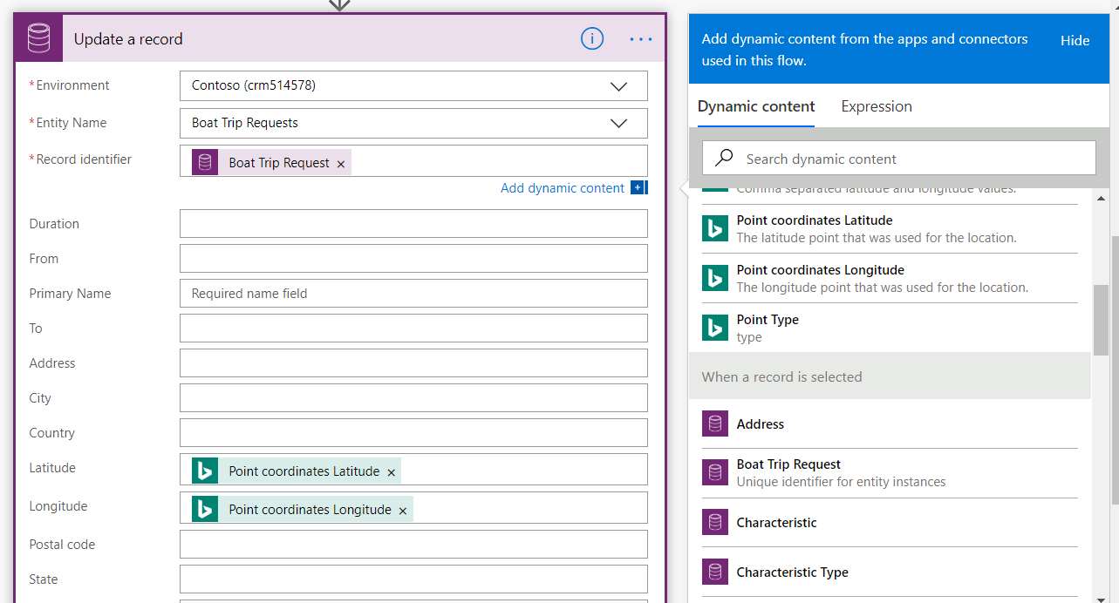Click the database icon beside Characteristic Type
Image resolution: width=1119 pixels, height=603 pixels.
coord(715,573)
